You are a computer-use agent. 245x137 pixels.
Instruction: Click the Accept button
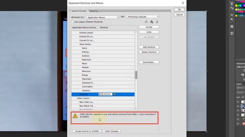tap(149, 27)
